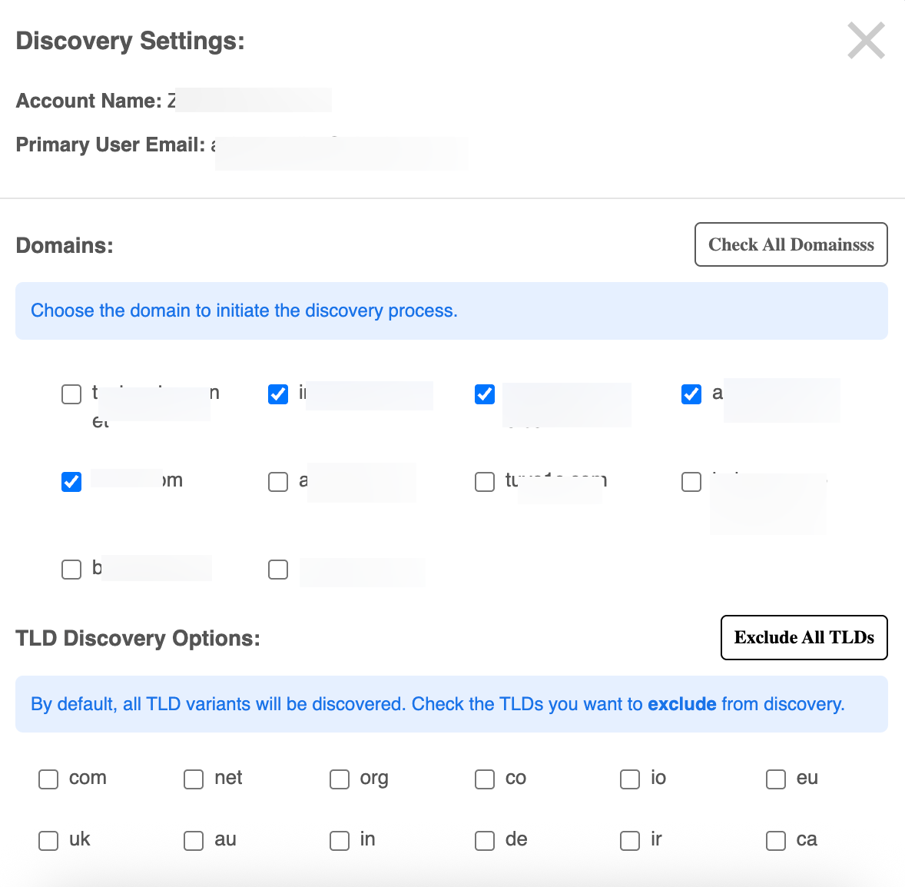Image resolution: width=905 pixels, height=887 pixels.
Task: Click the Exclude All TLDs button
Action: 804,637
